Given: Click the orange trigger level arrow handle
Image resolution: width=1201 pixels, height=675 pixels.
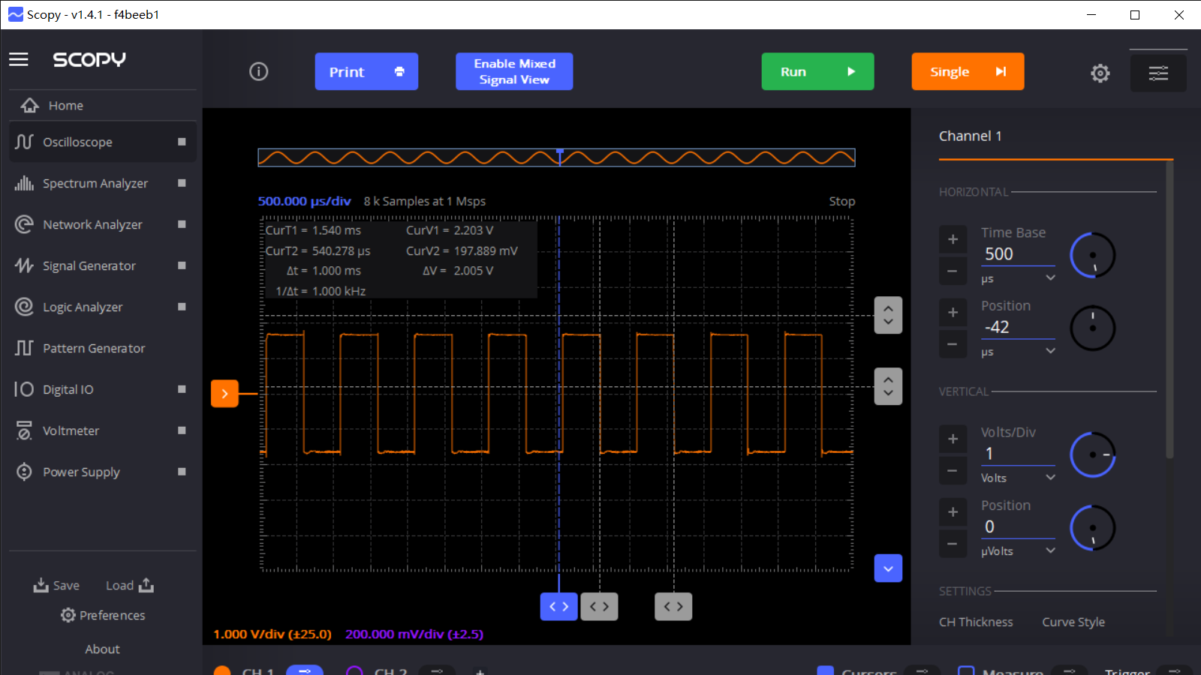Looking at the screenshot, I should 224,394.
